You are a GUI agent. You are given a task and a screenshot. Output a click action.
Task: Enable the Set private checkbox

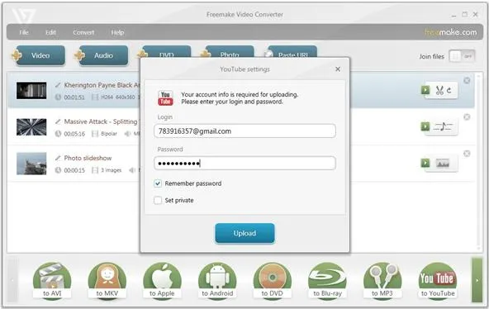(158, 200)
